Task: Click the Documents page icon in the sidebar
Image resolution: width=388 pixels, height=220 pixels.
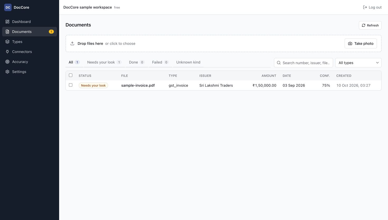Action: pyautogui.click(x=7, y=32)
